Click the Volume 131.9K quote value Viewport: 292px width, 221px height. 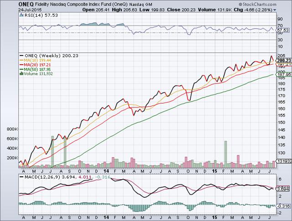point(215,10)
